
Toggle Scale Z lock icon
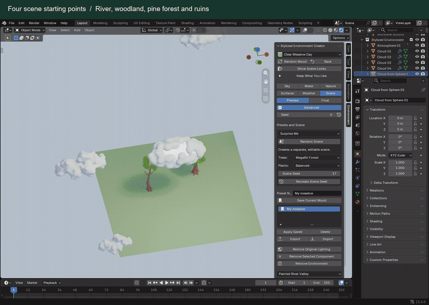(x=415, y=173)
